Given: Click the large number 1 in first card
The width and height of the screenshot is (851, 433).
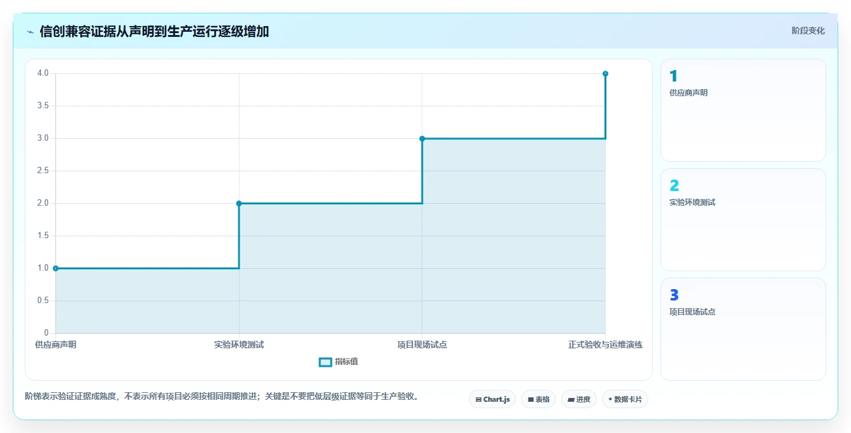Looking at the screenshot, I should (673, 76).
